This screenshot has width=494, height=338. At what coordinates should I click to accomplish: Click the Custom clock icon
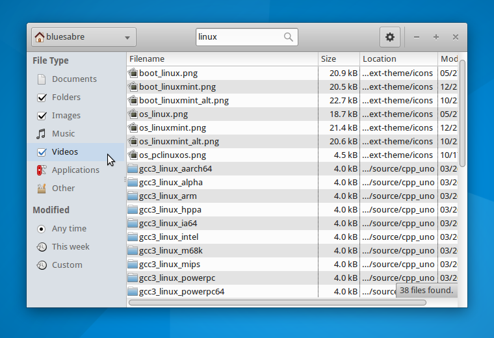point(42,265)
